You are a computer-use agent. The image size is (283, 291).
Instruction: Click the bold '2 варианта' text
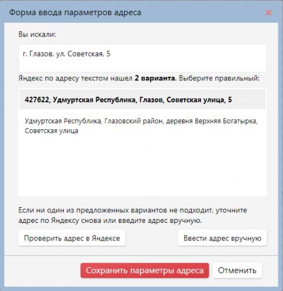point(155,78)
